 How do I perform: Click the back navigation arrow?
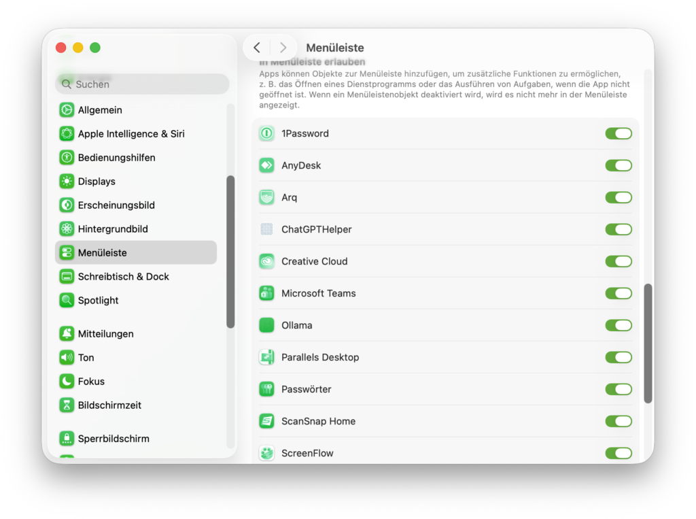(257, 48)
